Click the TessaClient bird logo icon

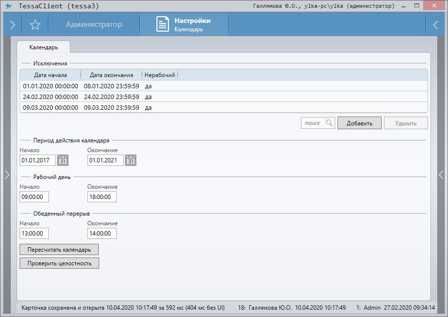tap(8, 6)
